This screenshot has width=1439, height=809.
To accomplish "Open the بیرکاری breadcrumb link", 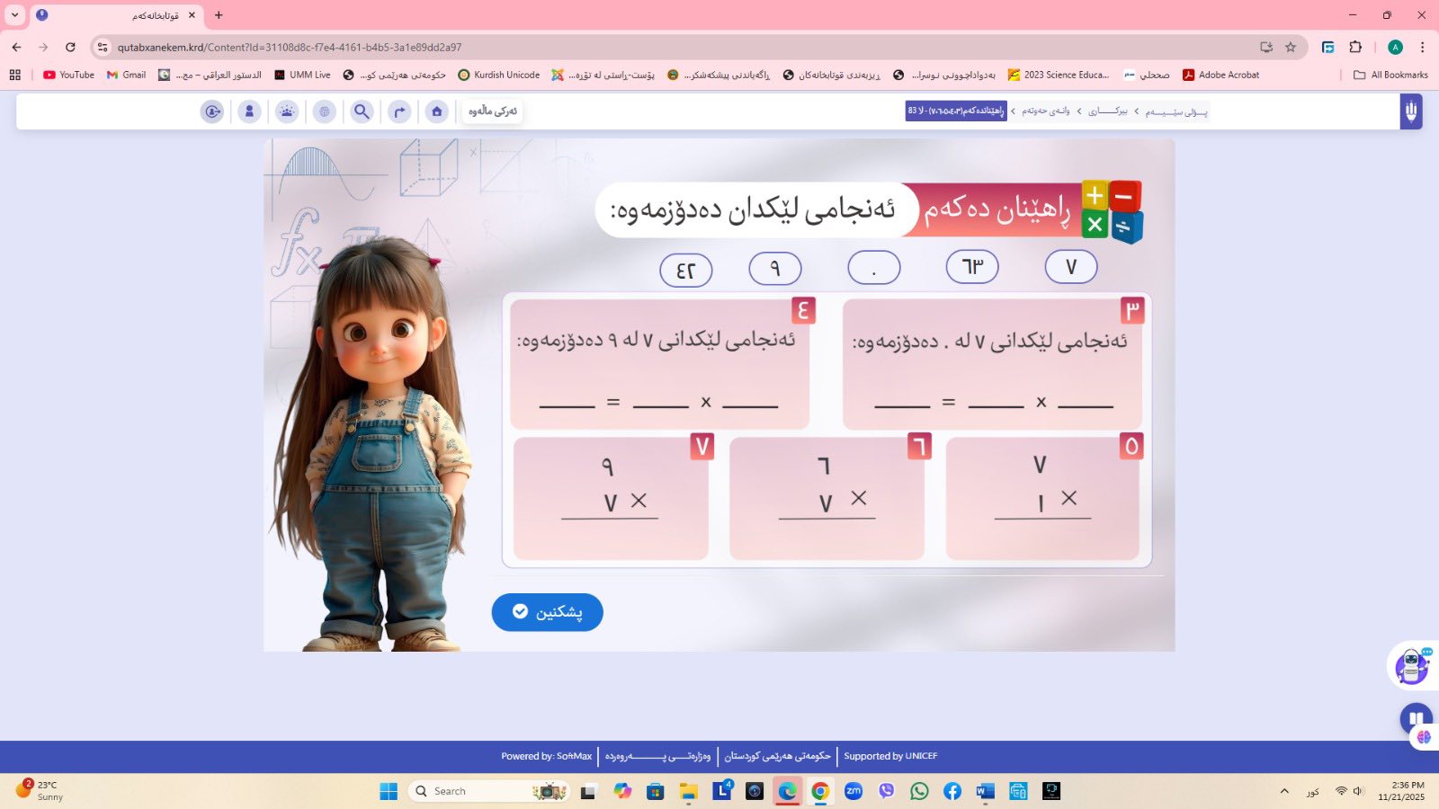I will 1108,111.
